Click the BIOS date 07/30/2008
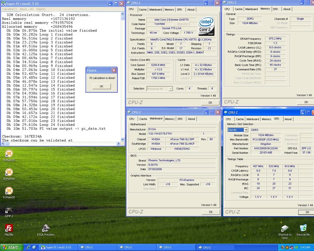This screenshot has width=314, height=251. (182, 169)
